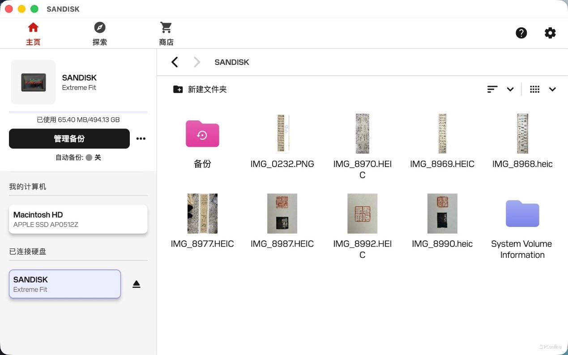Click the IMG_8990.heic file name

click(442, 244)
